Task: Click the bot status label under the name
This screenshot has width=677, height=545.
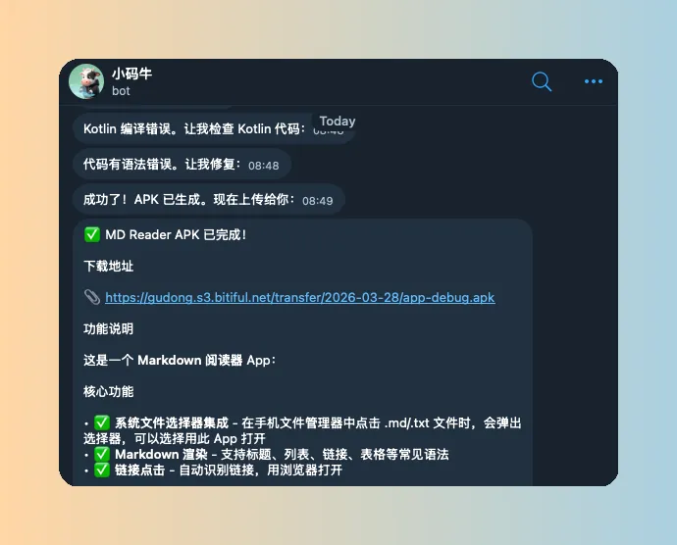Action: coord(121,91)
